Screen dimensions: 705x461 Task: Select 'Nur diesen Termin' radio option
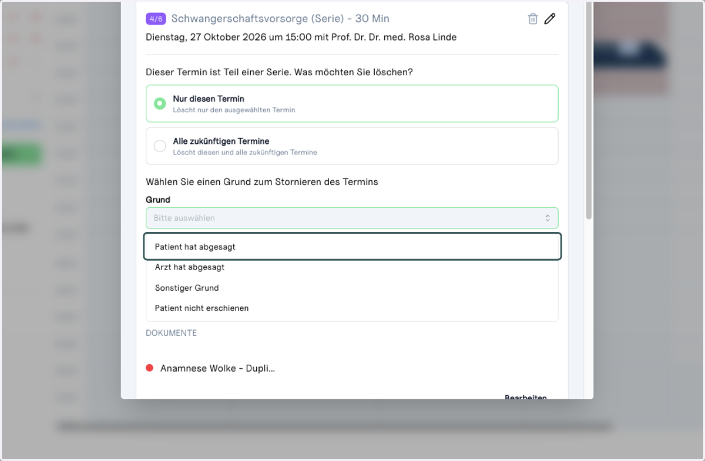(352, 103)
